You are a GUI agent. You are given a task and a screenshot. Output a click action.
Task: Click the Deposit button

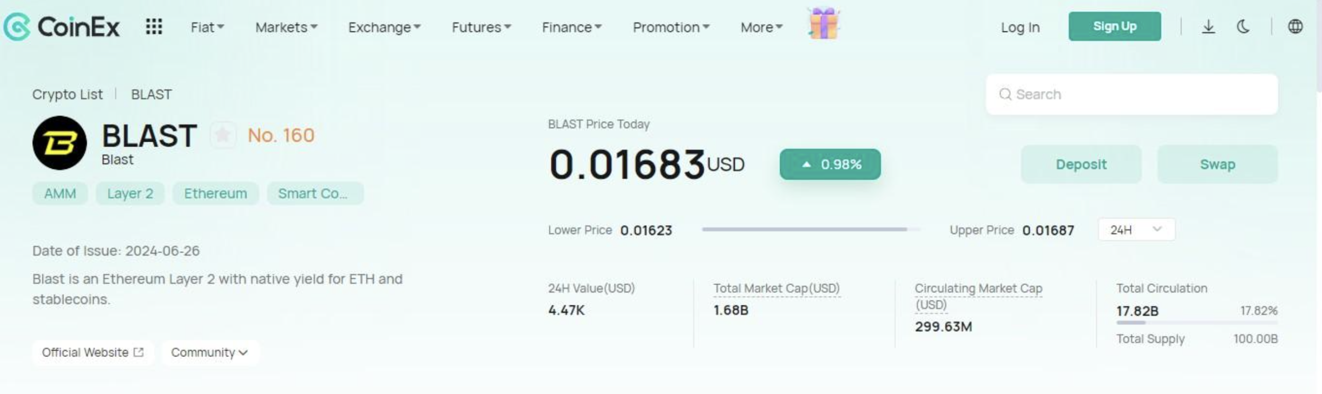click(1081, 164)
